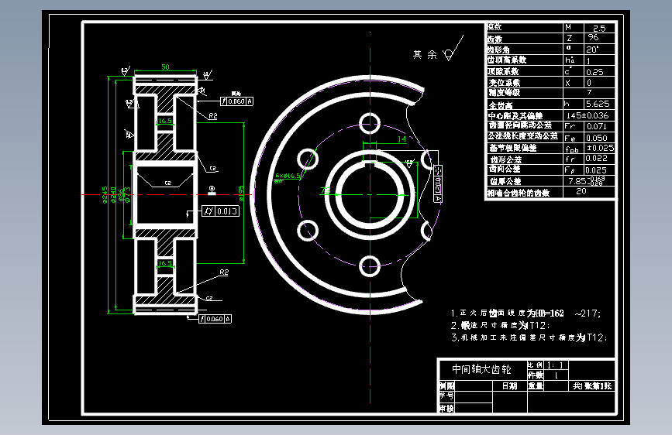Click the 0.013 cylindricity tolerance frame
The height and width of the screenshot is (435, 672).
click(221, 211)
